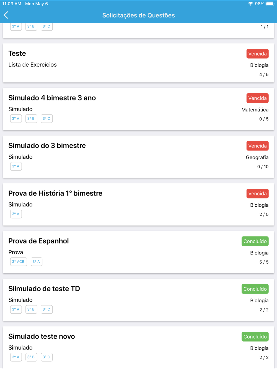Select 3º ACB tag under Prova de Espanhol
This screenshot has height=369, width=277.
pos(19,262)
